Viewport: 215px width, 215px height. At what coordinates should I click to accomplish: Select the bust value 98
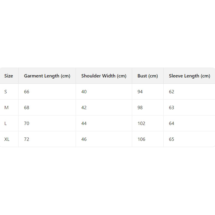pyautogui.click(x=140, y=108)
